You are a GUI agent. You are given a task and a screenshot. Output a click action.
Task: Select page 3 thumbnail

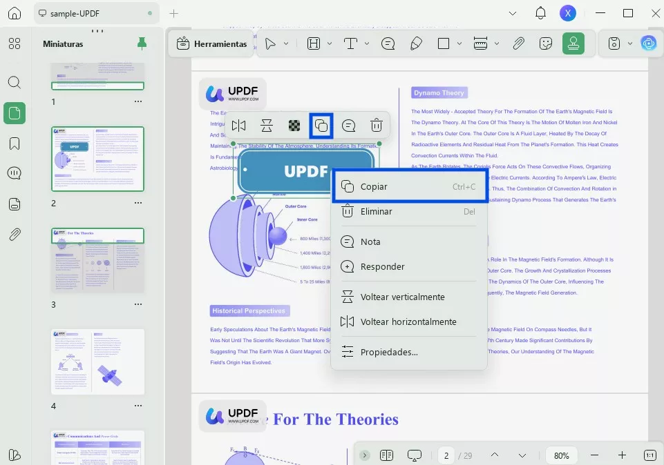point(98,260)
